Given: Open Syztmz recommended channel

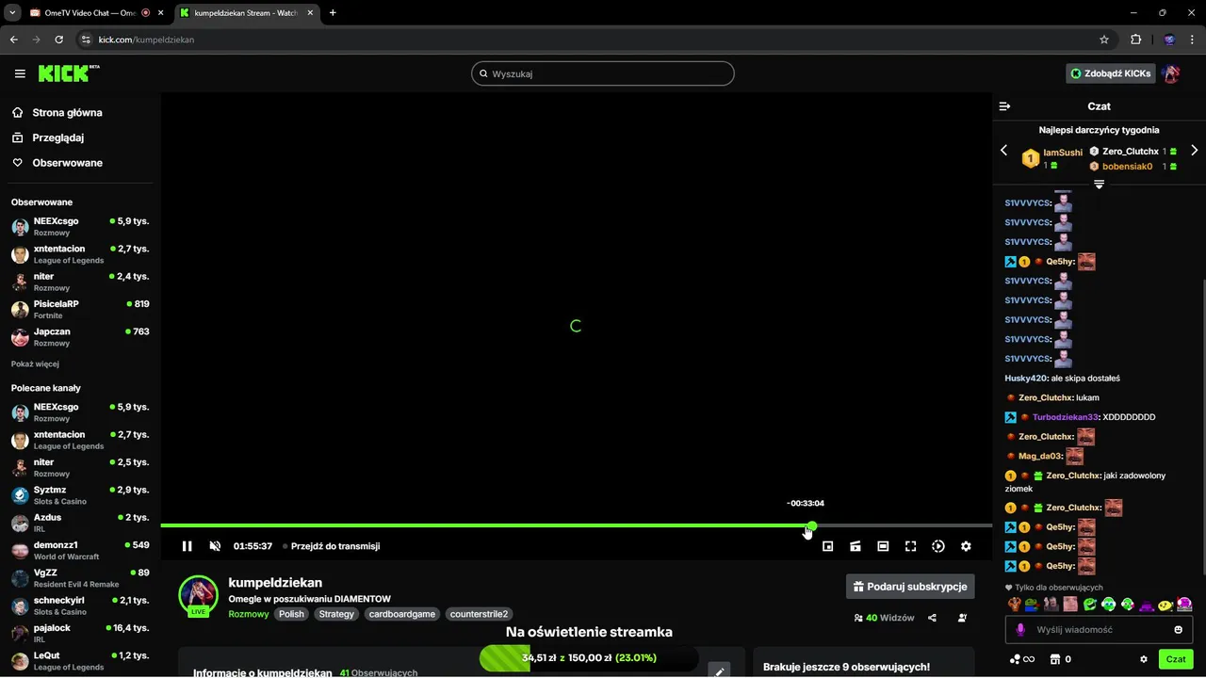Looking at the screenshot, I should click(80, 495).
